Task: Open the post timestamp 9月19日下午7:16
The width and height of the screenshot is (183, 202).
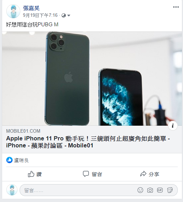Action: click(x=40, y=15)
